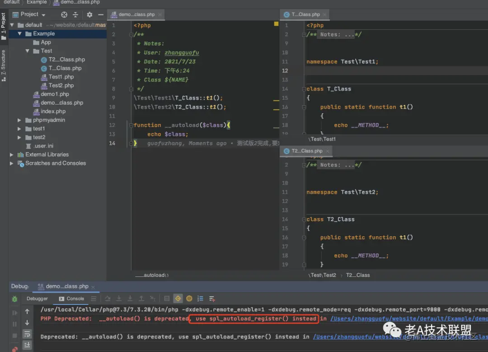Select the T_Class.php editor tab
This screenshot has height=352, width=488.
click(x=305, y=14)
